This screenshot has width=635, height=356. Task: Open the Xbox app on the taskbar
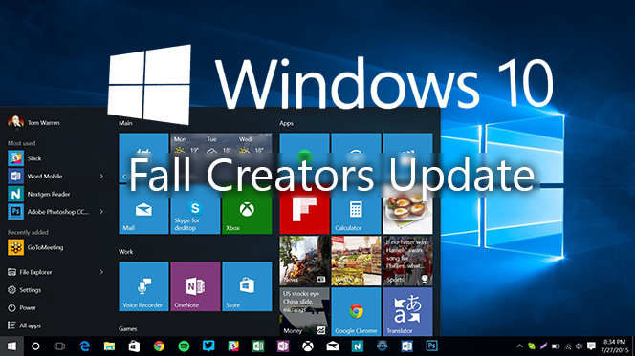[308, 346]
